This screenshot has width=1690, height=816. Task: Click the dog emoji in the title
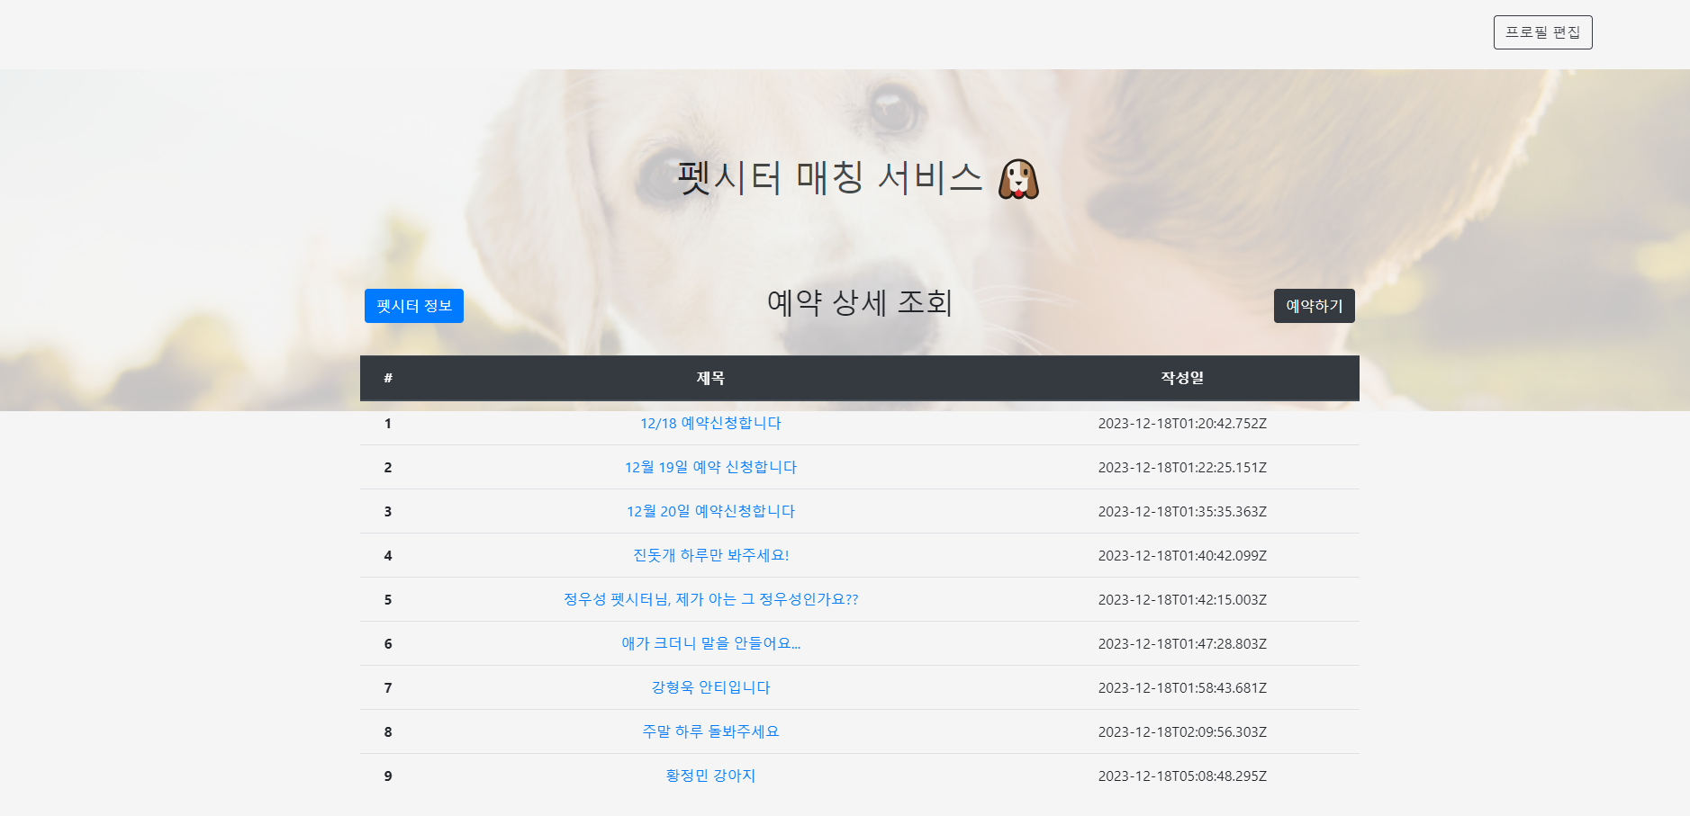pyautogui.click(x=1017, y=180)
